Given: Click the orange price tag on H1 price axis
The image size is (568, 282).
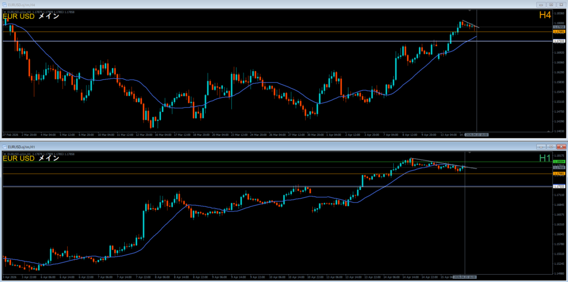Looking at the screenshot, I should tap(559, 174).
